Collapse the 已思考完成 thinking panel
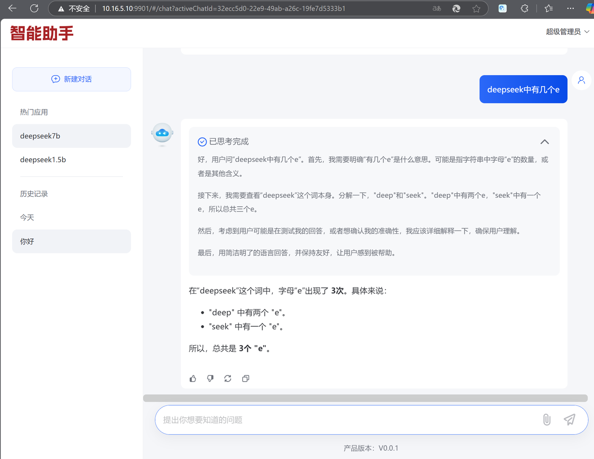Viewport: 594px width, 459px height. click(545, 142)
